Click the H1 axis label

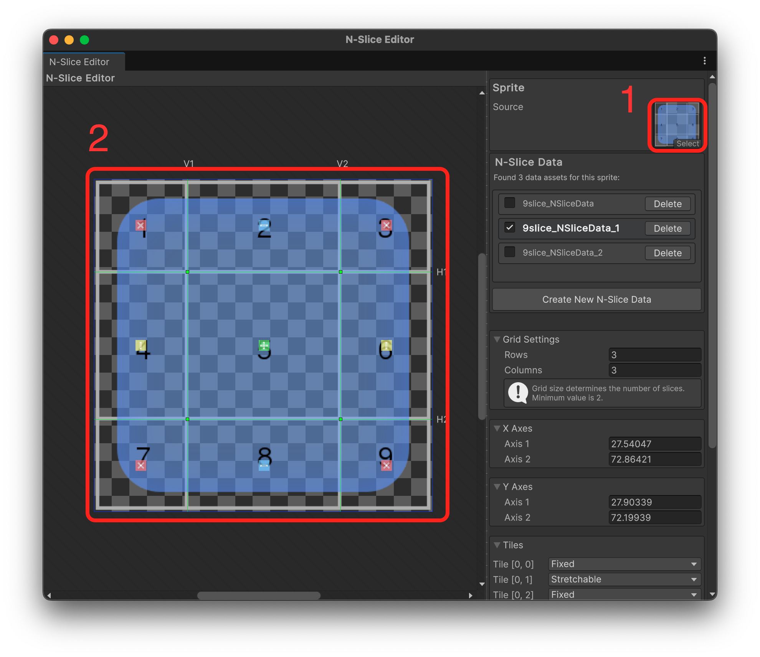(x=441, y=272)
